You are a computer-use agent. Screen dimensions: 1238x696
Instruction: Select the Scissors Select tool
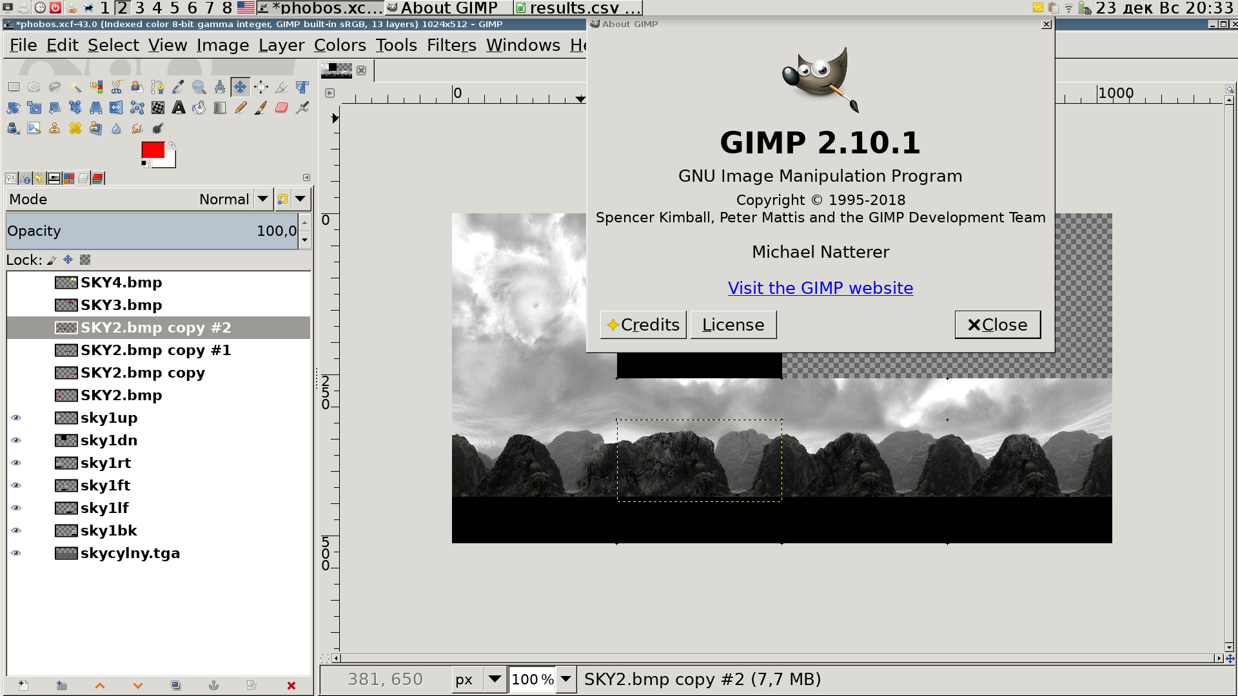pyautogui.click(x=117, y=87)
